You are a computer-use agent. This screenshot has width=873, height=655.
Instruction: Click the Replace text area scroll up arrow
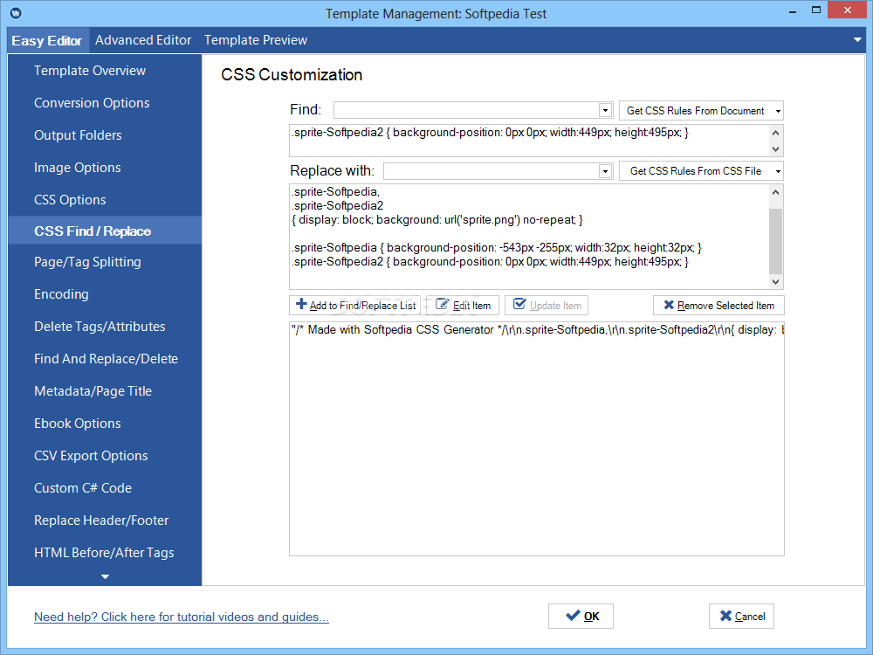point(775,192)
